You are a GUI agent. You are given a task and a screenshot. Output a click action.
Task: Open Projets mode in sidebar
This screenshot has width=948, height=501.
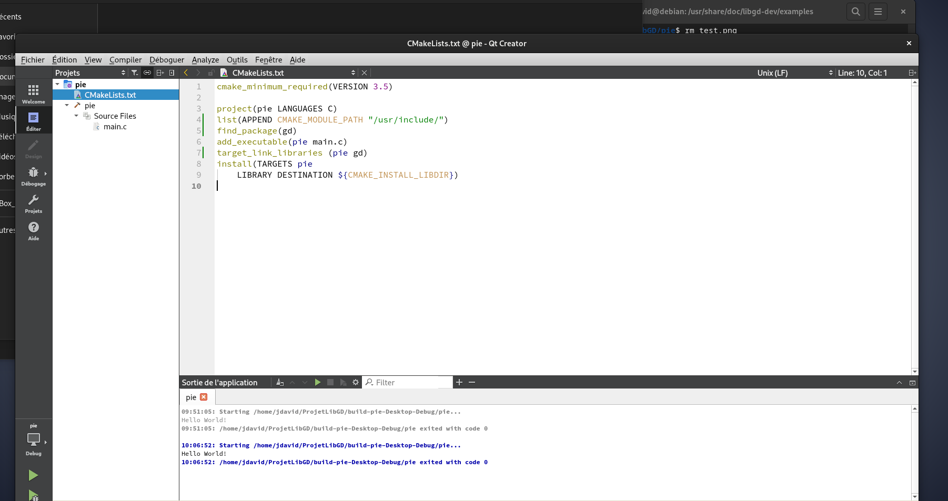[34, 203]
